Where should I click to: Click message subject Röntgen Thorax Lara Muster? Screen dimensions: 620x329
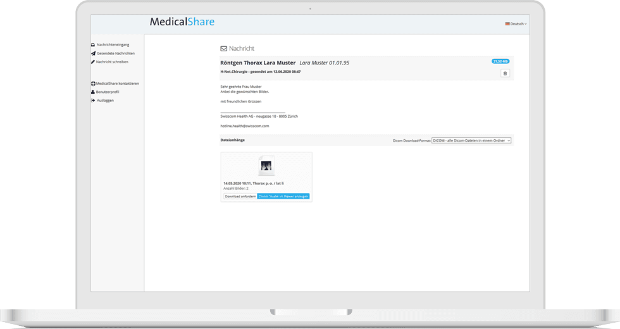point(258,63)
